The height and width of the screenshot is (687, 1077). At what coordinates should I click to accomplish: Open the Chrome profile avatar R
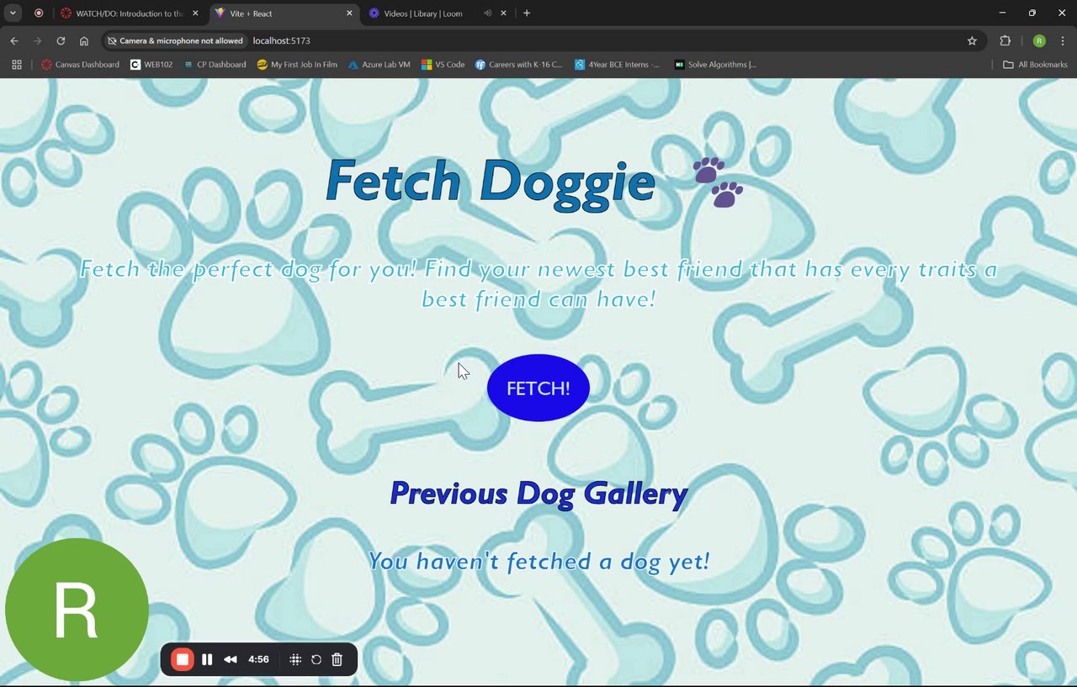click(1039, 40)
